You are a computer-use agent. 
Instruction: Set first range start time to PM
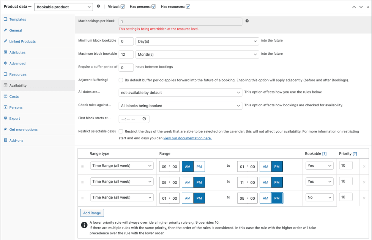[199, 166]
